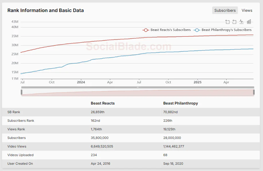This screenshot has height=171, width=263.
Task: Toggle Beast Reacts's Subscribers legend series
Action: [x=166, y=30]
